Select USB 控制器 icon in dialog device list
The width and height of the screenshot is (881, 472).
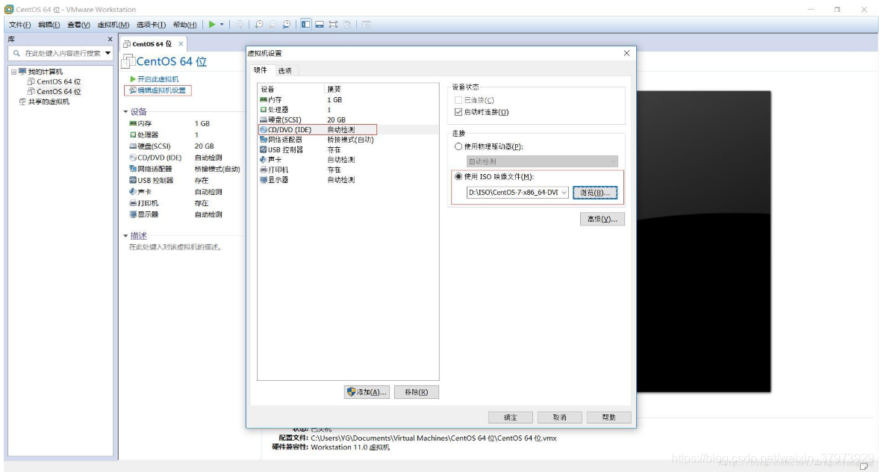click(263, 149)
